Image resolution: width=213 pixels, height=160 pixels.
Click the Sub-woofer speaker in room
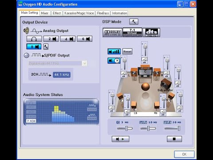pyautogui.click(x=166, y=84)
